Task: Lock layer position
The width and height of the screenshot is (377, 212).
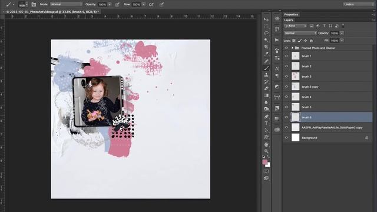Action: [x=305, y=41]
